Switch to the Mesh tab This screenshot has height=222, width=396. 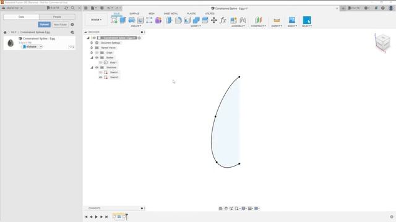point(152,14)
